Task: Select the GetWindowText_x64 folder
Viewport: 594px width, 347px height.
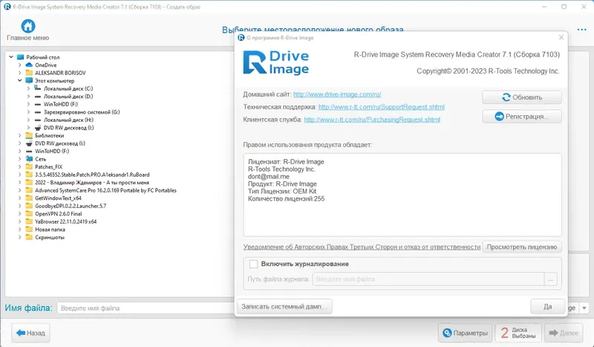Action: tap(58, 198)
